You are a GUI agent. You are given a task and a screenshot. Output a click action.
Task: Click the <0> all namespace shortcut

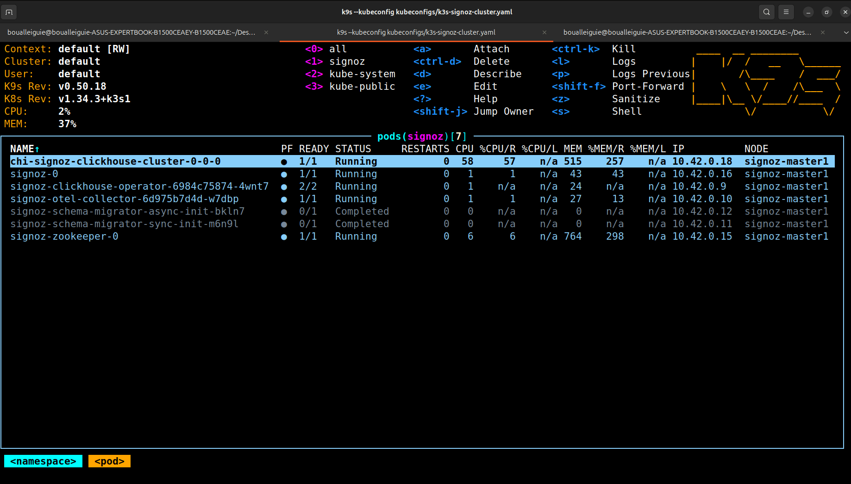[326, 49]
